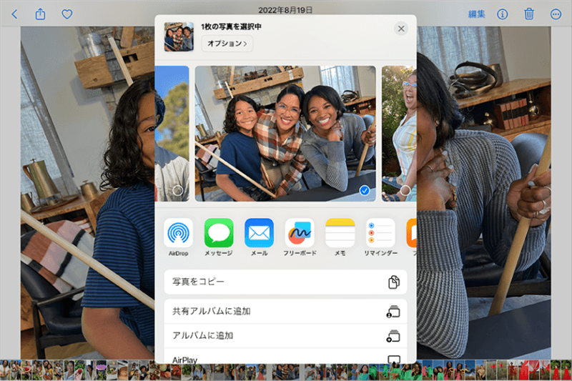Expand the オプション options chevron button

(227, 44)
